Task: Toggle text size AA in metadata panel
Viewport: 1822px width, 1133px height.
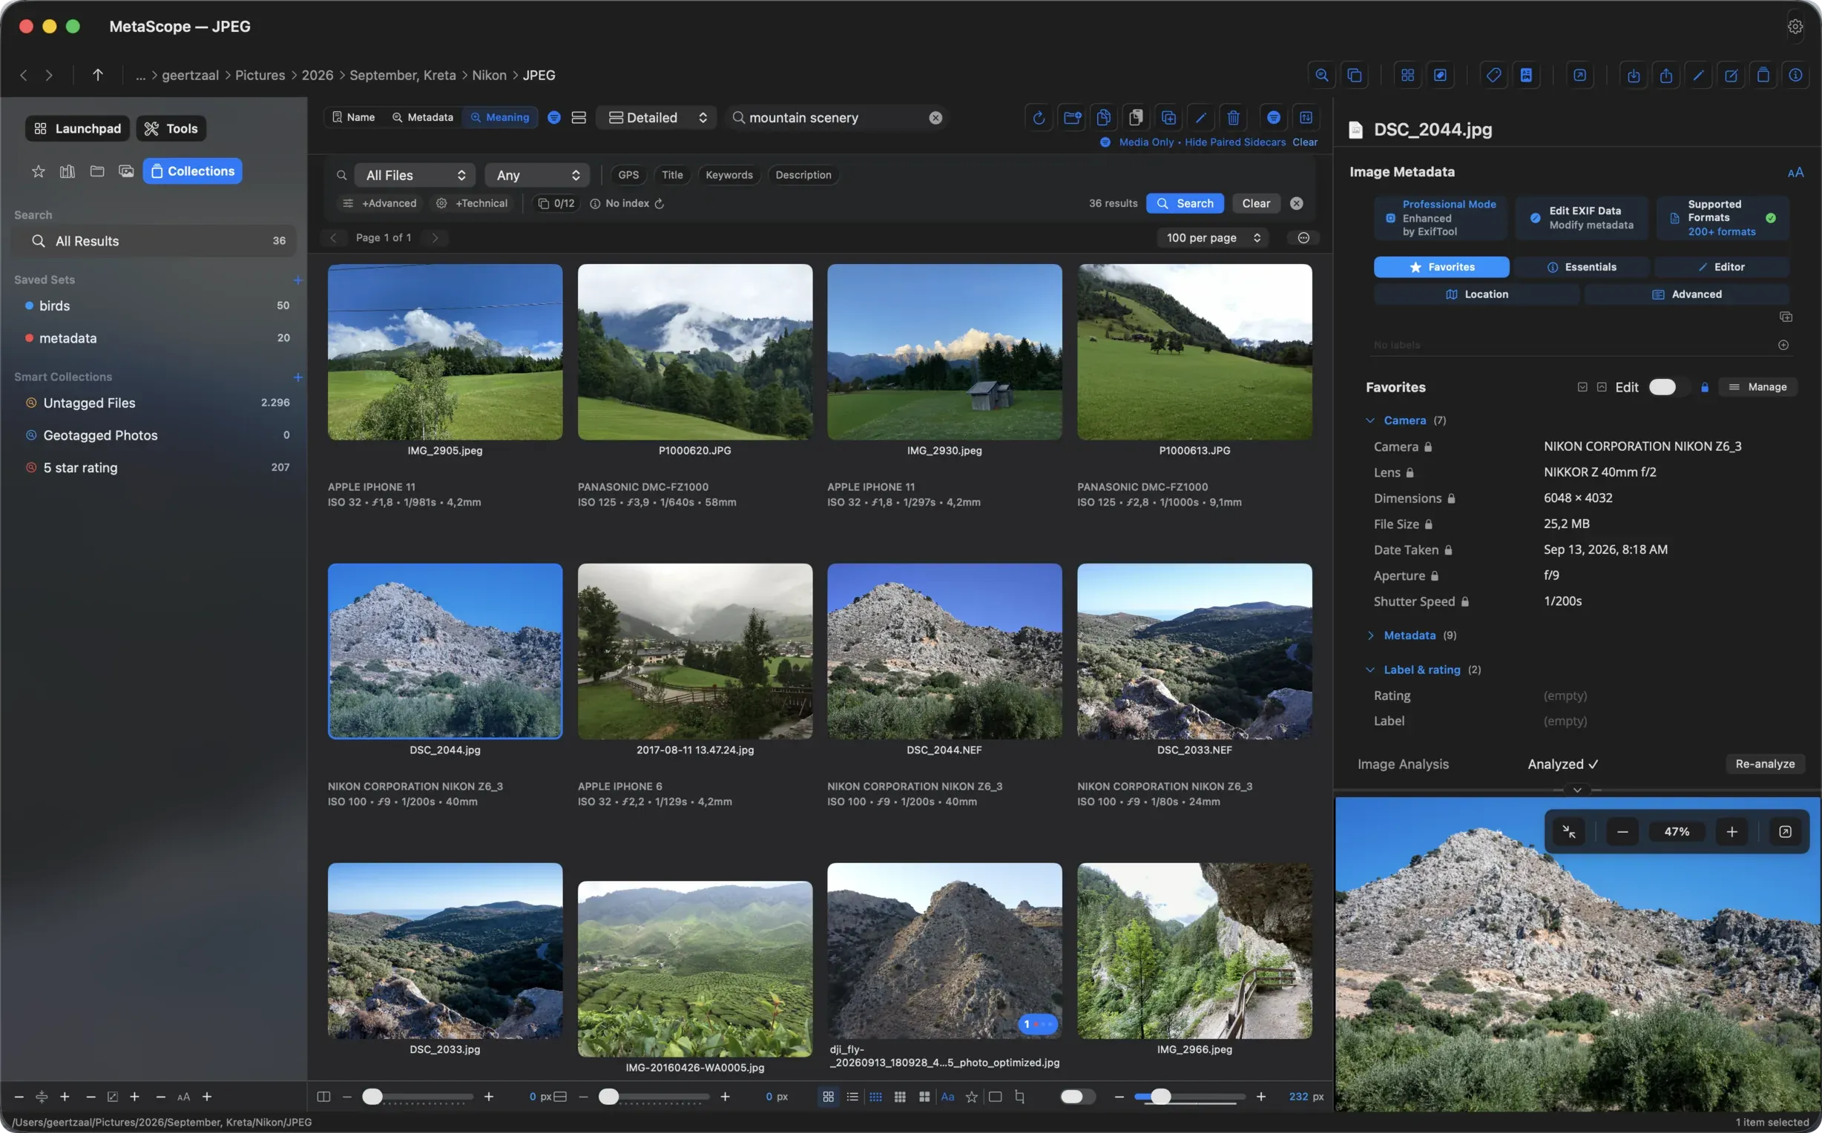Action: pyautogui.click(x=1795, y=172)
